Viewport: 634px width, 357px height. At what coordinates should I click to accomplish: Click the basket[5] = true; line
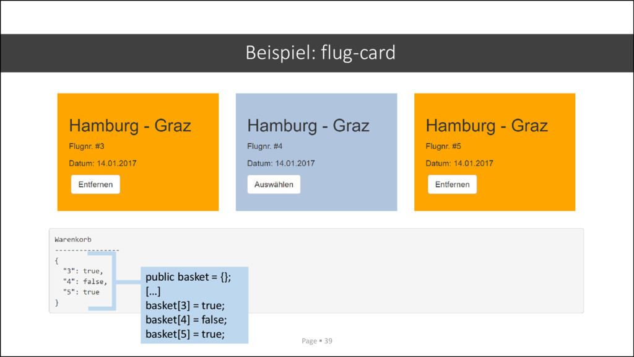[x=185, y=333]
